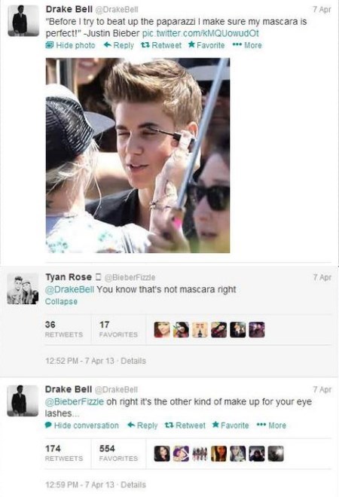Favorite the bottom eyelashes tweet

pos(231,425)
